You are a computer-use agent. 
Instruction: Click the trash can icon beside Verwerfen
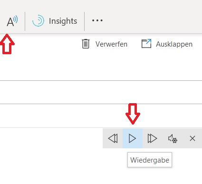click(86, 44)
